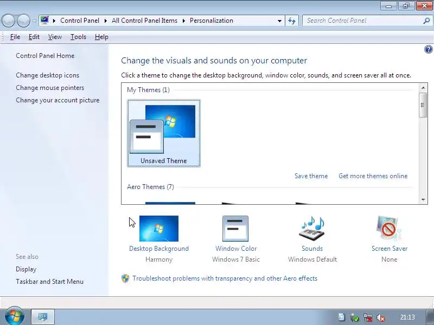The width and height of the screenshot is (434, 325).
Task: Open the recent pages dropdown arrow
Action: 34,21
